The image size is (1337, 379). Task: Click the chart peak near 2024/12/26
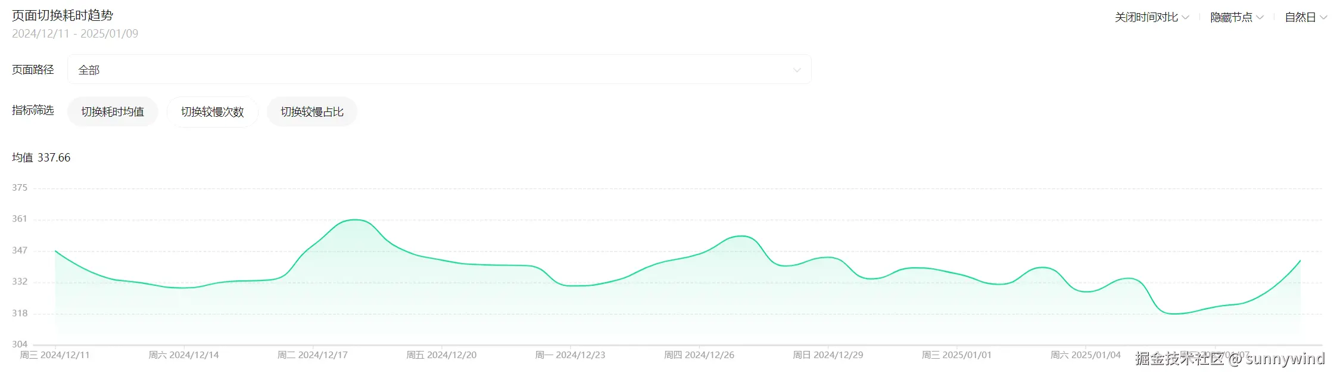741,236
